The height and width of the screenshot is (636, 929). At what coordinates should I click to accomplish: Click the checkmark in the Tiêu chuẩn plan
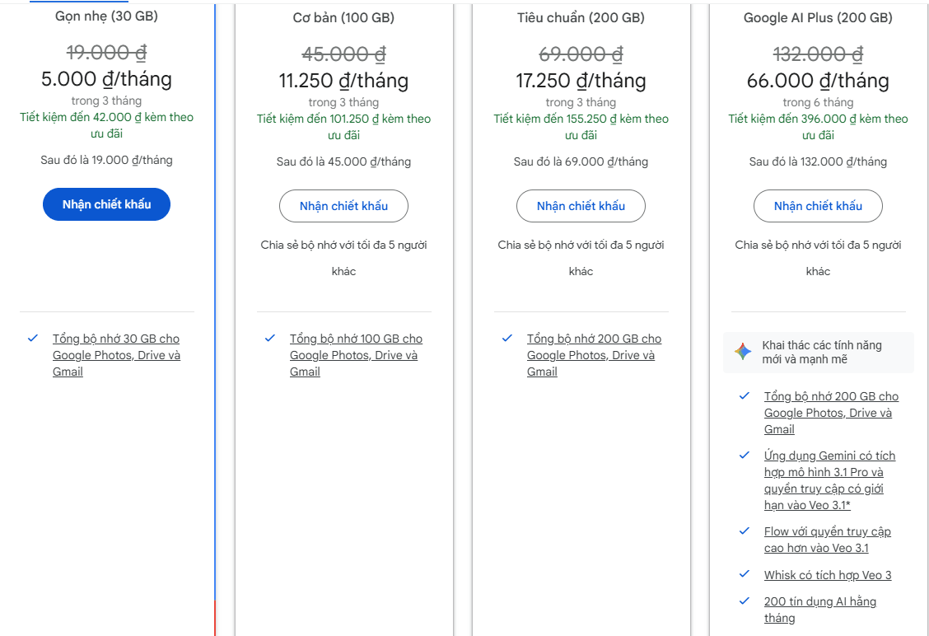[x=507, y=338]
